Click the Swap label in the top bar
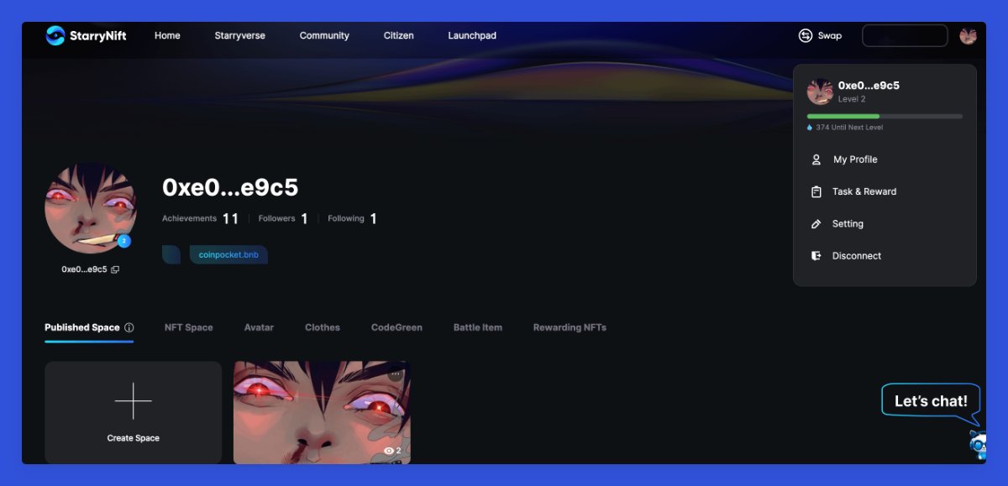 [830, 35]
